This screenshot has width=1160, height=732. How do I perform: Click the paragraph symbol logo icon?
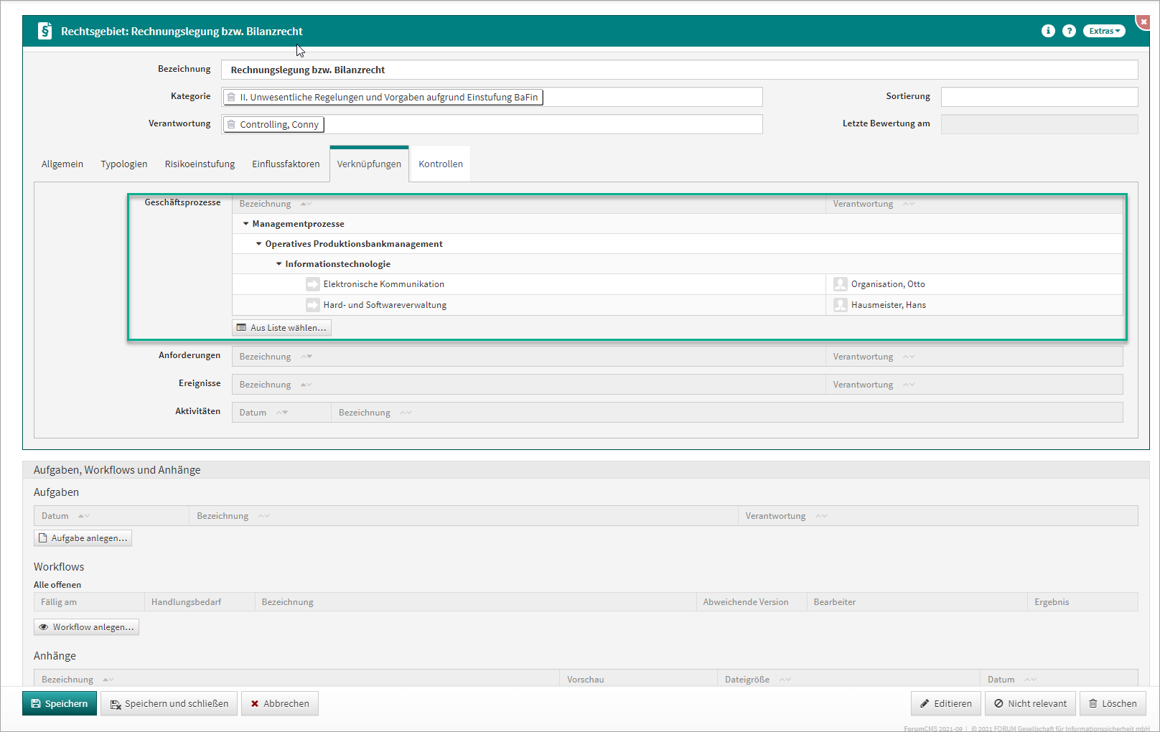click(x=45, y=31)
